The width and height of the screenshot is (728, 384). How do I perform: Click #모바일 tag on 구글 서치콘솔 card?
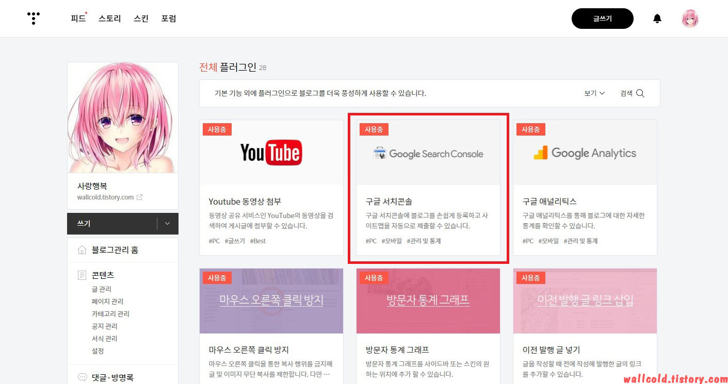(392, 241)
